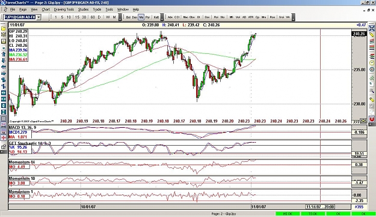Select the 15 minute interval
Viewport: 376px width, 217px height.
tap(77, 17)
